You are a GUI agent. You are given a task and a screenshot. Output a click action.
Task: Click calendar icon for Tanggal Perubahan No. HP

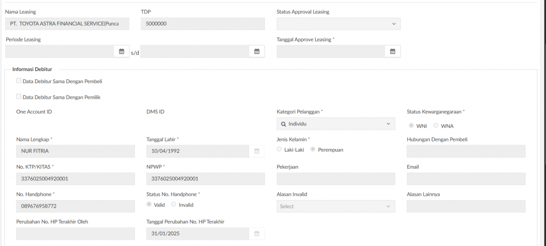click(256, 234)
